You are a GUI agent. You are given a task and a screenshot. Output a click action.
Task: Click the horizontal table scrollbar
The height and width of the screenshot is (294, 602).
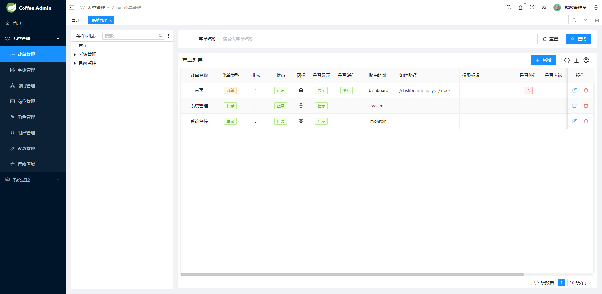pyautogui.click(x=352, y=275)
